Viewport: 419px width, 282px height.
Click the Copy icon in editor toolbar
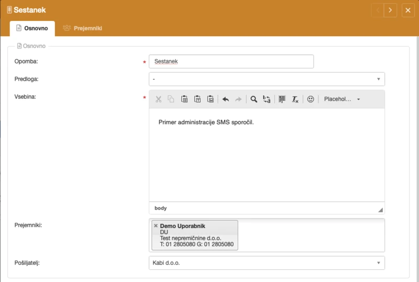171,99
